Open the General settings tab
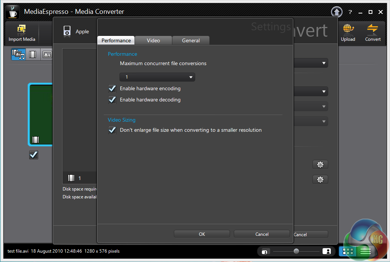This screenshot has width=390, height=262. point(191,40)
